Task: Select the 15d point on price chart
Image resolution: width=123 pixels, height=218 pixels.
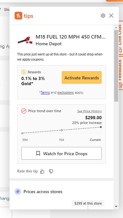Action: tap(62, 130)
